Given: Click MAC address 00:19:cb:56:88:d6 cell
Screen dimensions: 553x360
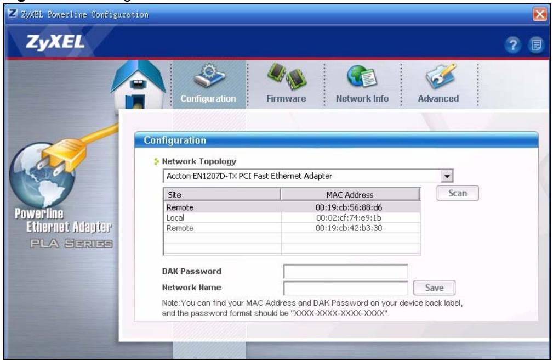Looking at the screenshot, I should [x=349, y=207].
